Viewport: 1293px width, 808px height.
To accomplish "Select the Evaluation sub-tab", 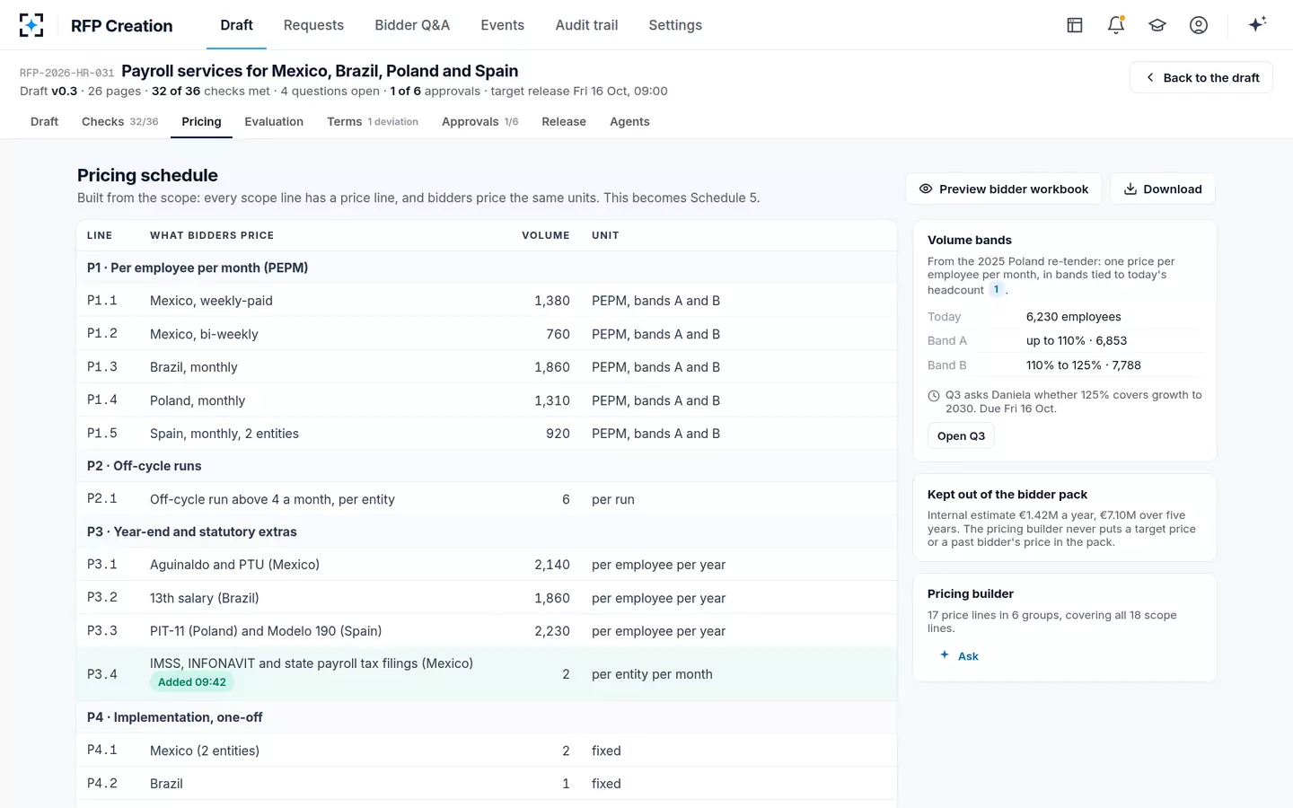I will pos(274,121).
